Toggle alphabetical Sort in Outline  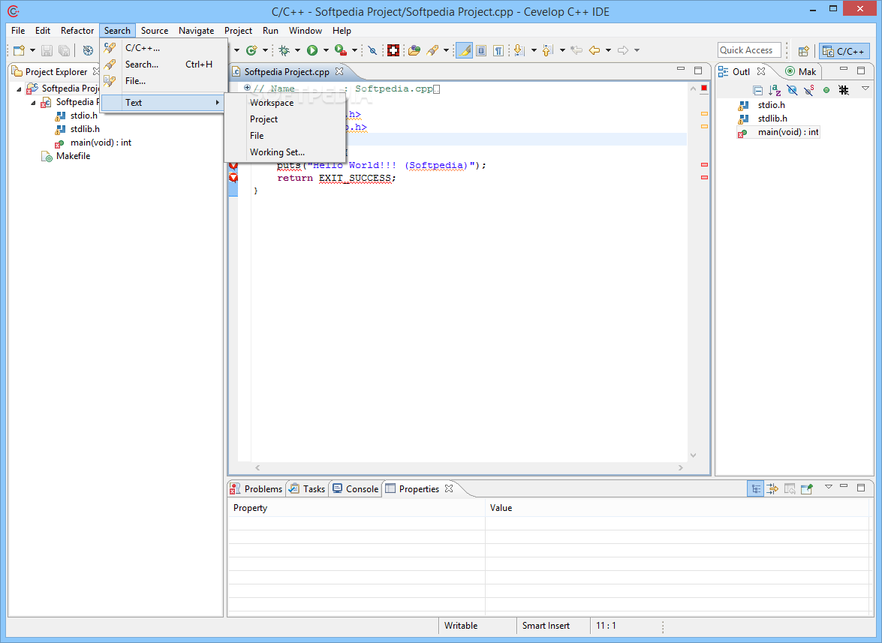[x=775, y=90]
